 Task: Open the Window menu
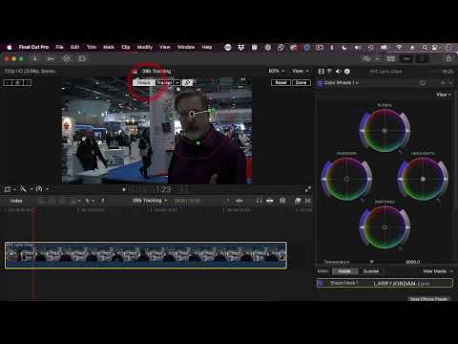186,47
